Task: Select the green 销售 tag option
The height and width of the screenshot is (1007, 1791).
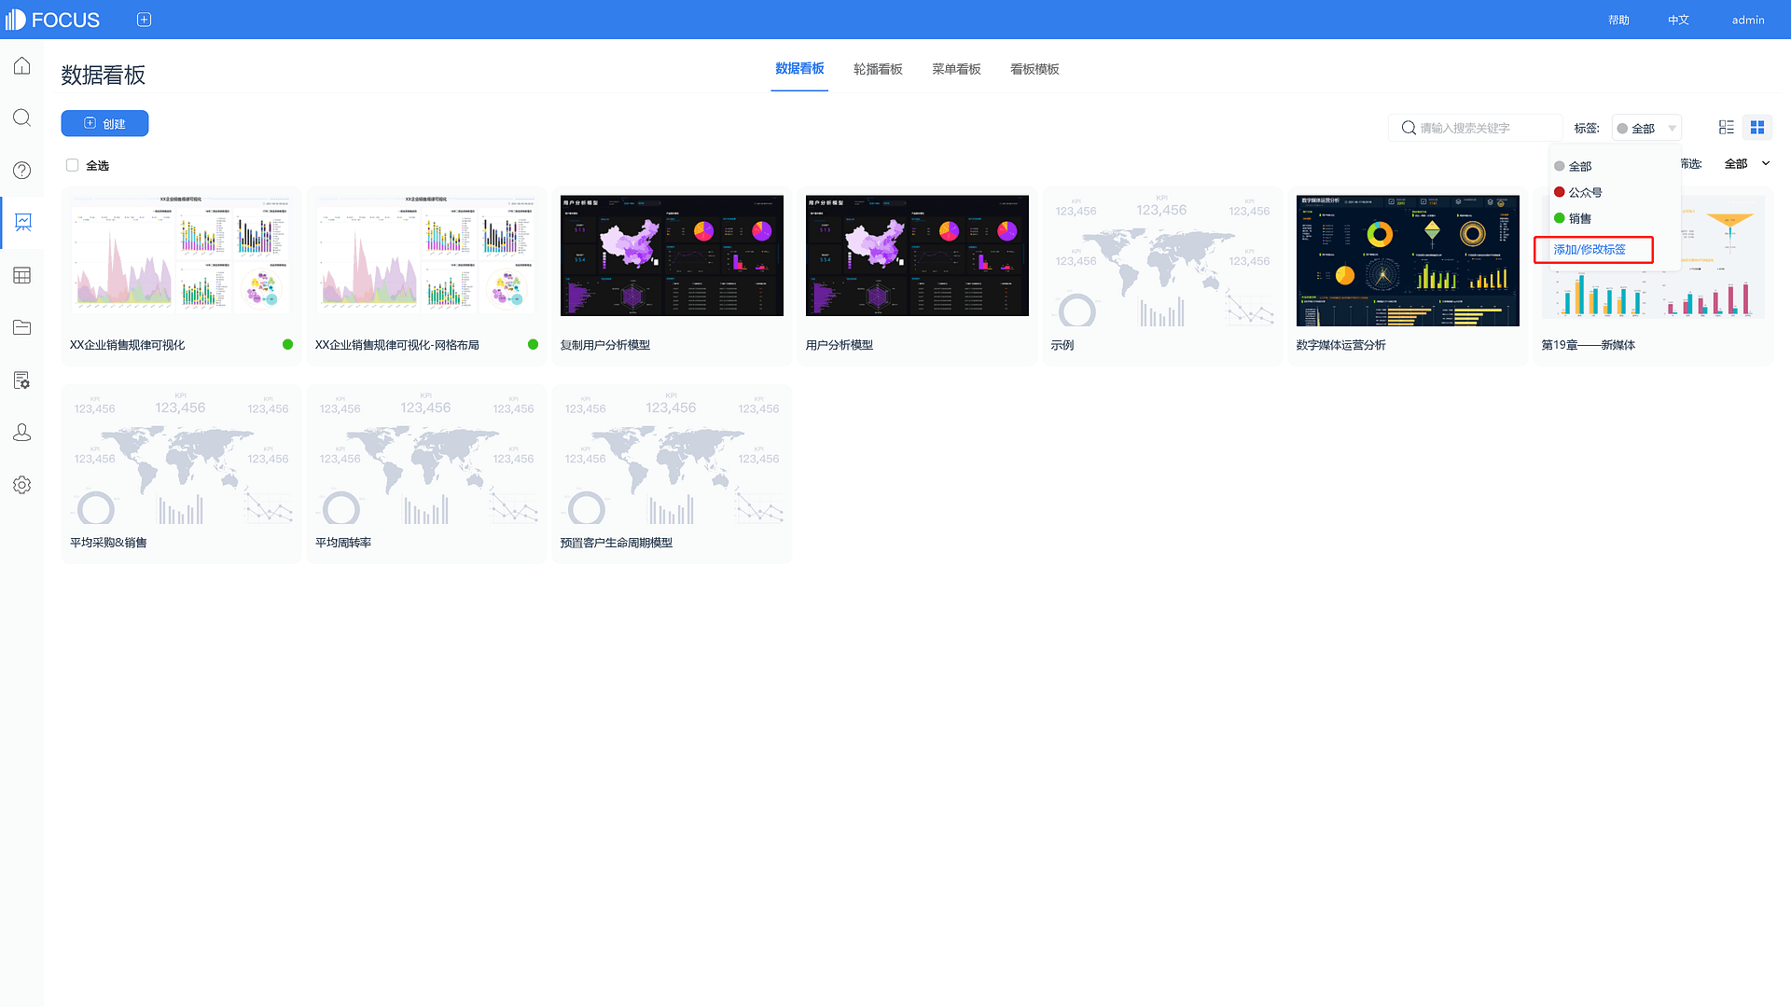Action: coord(1574,218)
